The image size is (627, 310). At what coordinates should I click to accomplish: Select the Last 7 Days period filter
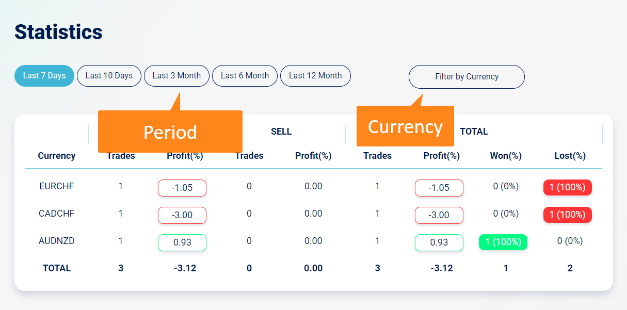[44, 76]
